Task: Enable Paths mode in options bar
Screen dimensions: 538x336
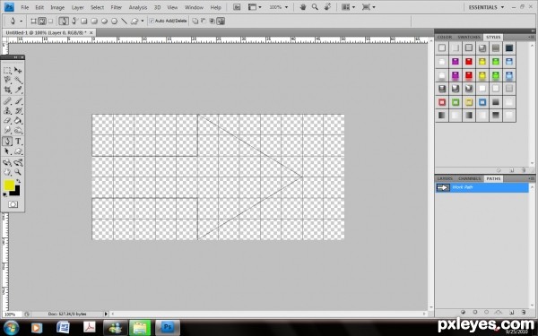Action: point(42,22)
